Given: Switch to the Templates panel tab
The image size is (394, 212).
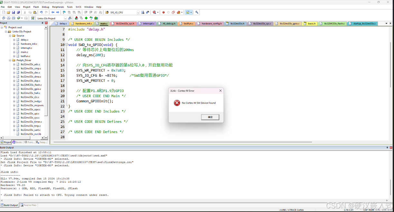Looking at the screenshot, I should coord(42,142).
